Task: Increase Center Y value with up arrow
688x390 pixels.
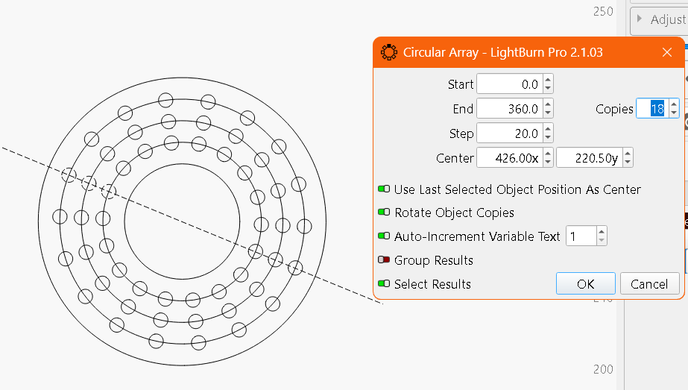Action: (x=628, y=154)
